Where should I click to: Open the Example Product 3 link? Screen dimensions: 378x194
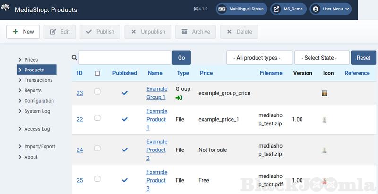coord(157,180)
